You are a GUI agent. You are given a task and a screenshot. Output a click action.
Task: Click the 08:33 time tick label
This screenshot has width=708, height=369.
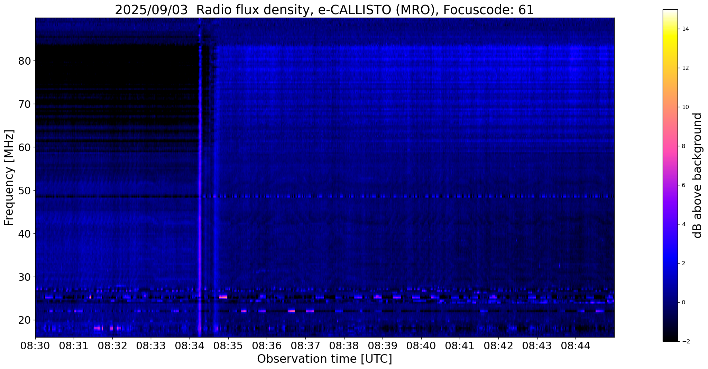[x=151, y=345]
